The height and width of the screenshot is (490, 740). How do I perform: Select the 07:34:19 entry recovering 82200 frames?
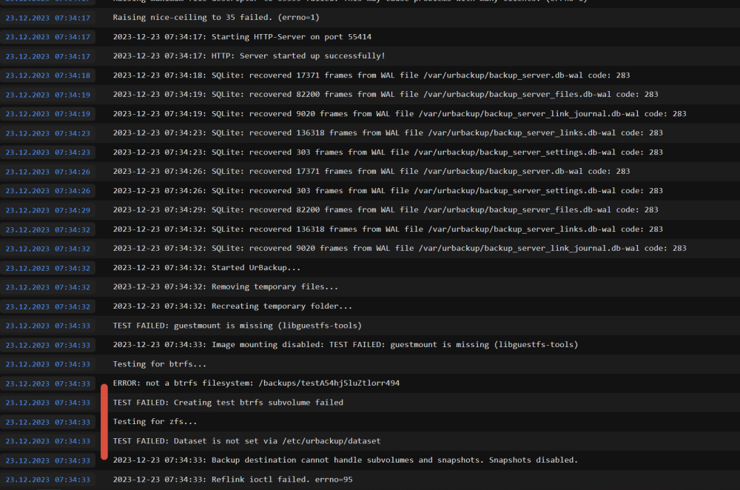tap(386, 95)
